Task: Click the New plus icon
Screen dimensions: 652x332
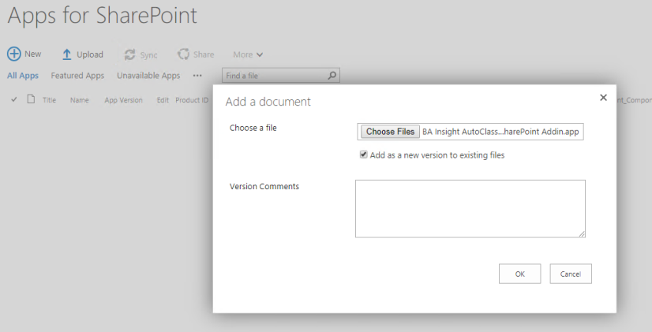Action: tap(14, 54)
